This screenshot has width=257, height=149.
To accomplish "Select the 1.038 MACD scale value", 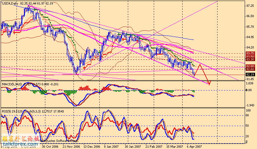I will (x=250, y=83).
